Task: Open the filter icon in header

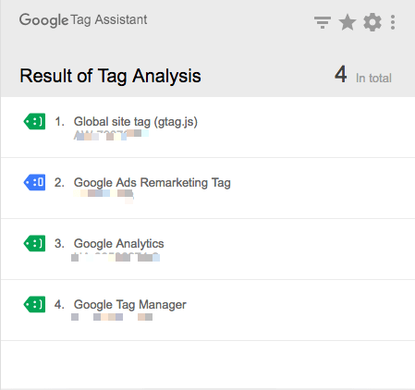Action: click(x=323, y=22)
